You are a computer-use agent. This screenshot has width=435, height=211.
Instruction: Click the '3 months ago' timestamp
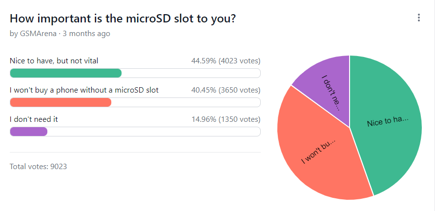click(86, 34)
